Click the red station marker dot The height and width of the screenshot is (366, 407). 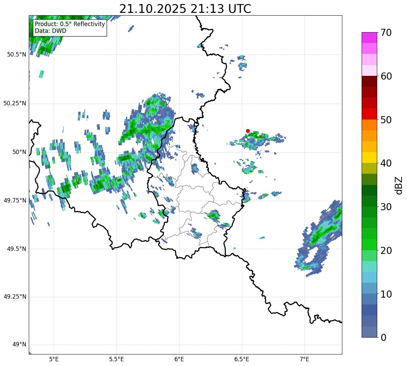[248, 131]
